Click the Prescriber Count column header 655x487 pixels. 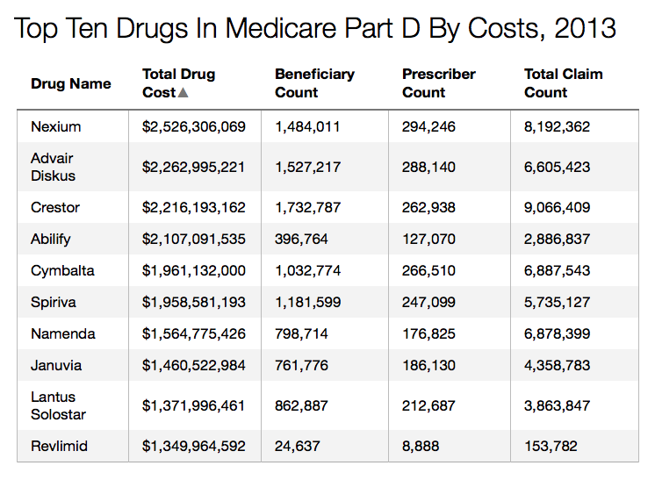(439, 83)
